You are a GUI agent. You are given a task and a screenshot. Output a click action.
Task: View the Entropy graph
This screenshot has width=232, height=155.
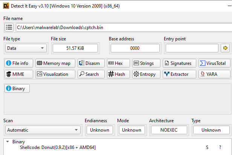(146, 74)
